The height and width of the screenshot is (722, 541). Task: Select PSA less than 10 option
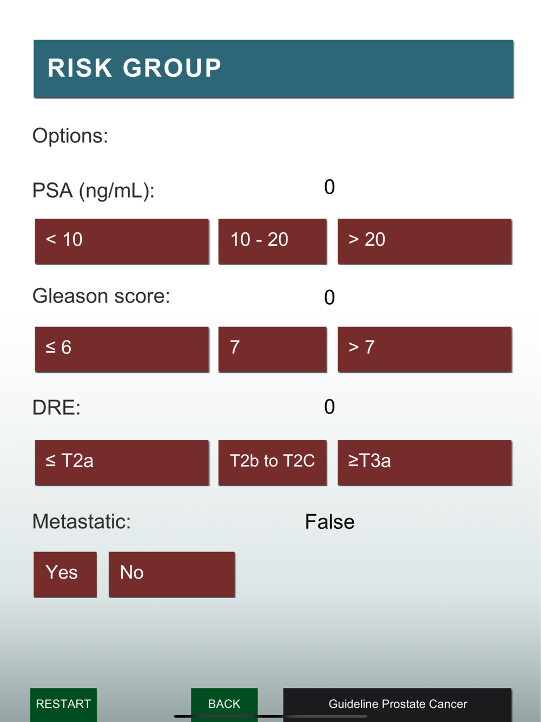point(122,241)
